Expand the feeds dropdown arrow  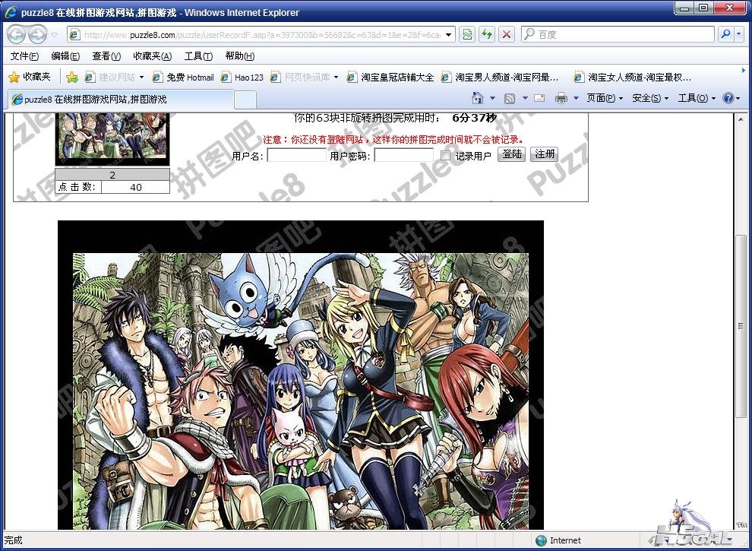pos(525,98)
